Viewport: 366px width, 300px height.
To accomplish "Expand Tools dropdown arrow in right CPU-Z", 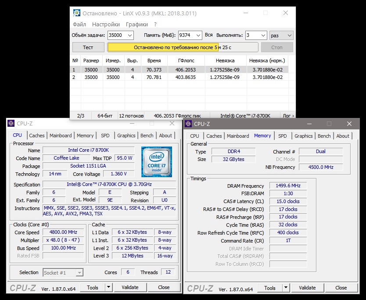I will [x=286, y=288].
